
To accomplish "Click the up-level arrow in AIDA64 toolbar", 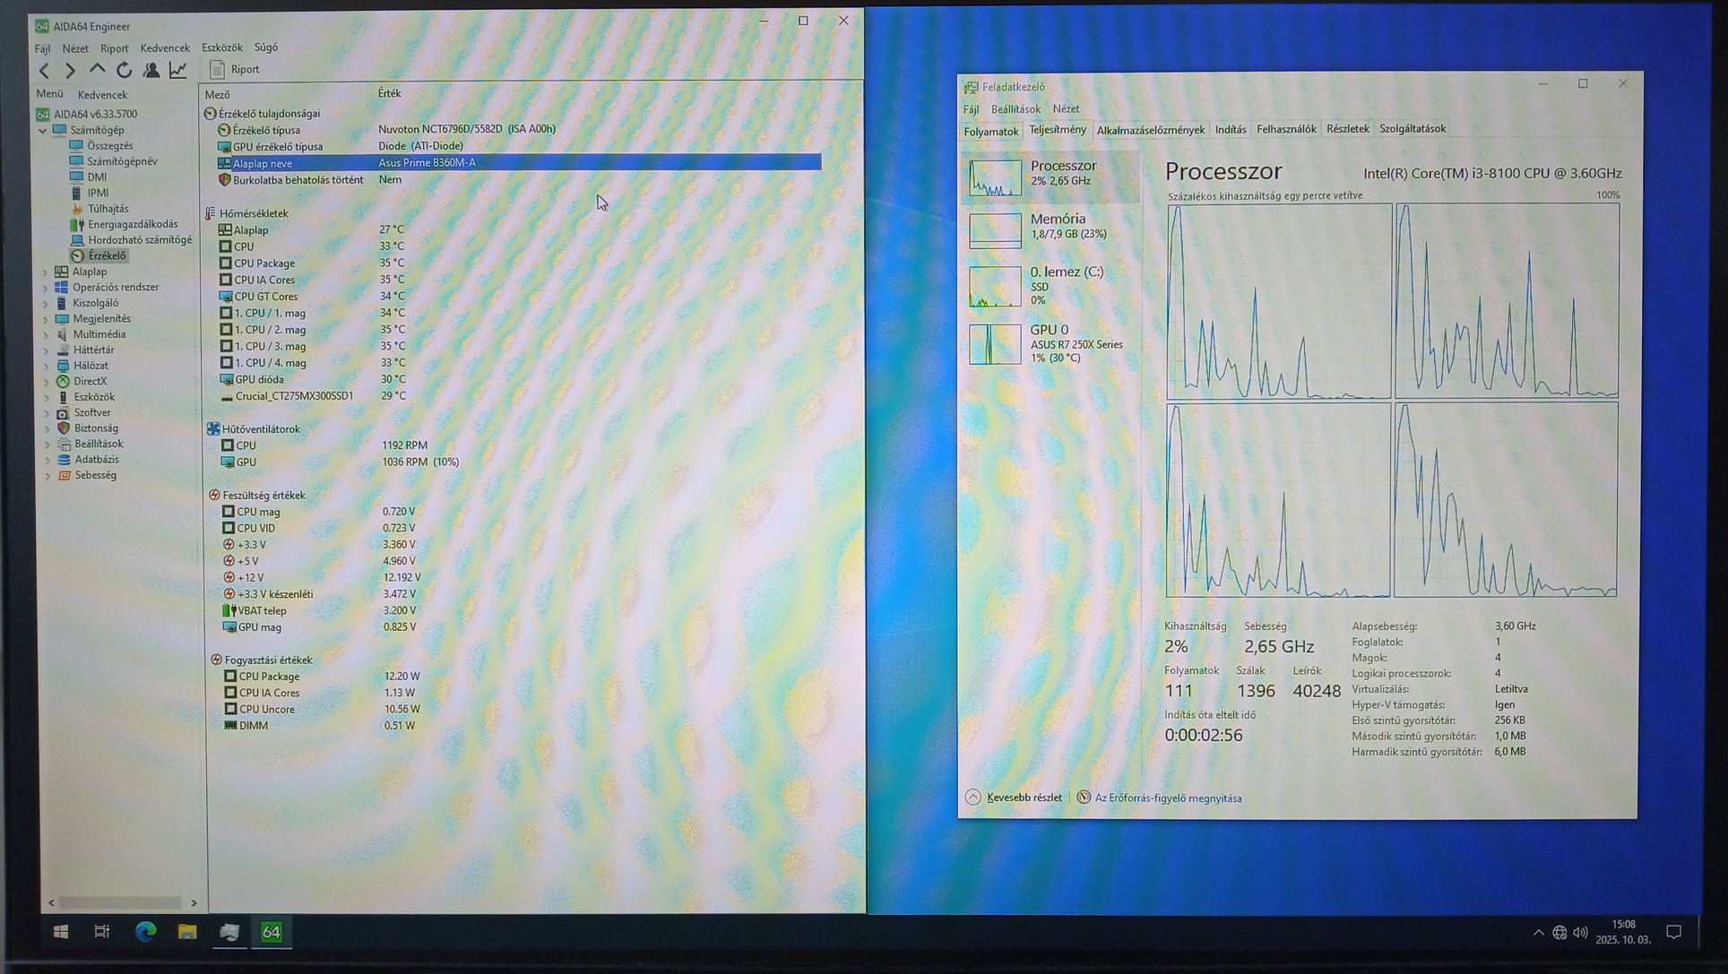I will click(97, 69).
